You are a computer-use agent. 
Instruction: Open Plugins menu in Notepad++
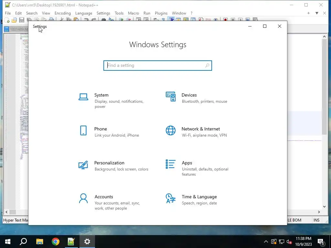click(x=161, y=13)
